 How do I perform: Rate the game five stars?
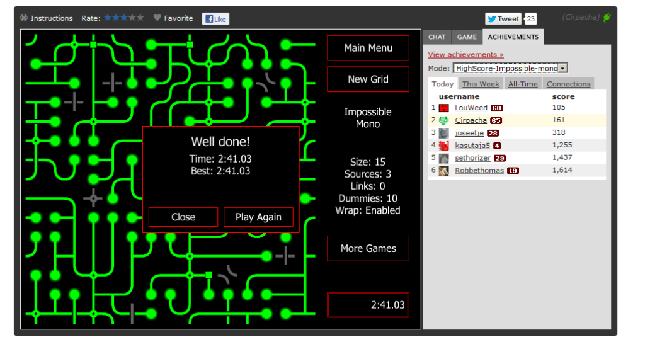(140, 18)
